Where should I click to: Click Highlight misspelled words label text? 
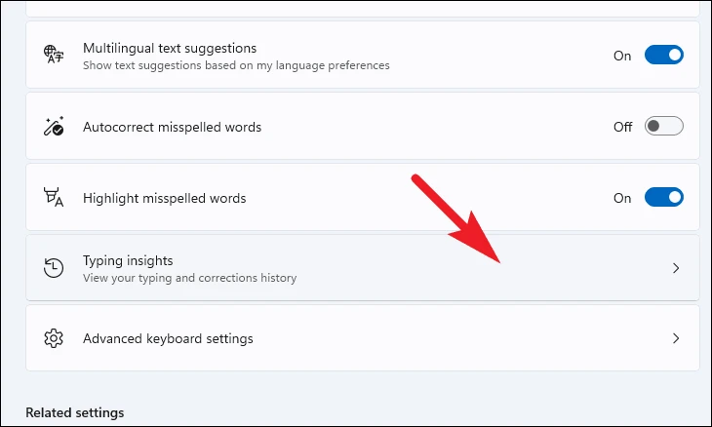click(x=165, y=198)
